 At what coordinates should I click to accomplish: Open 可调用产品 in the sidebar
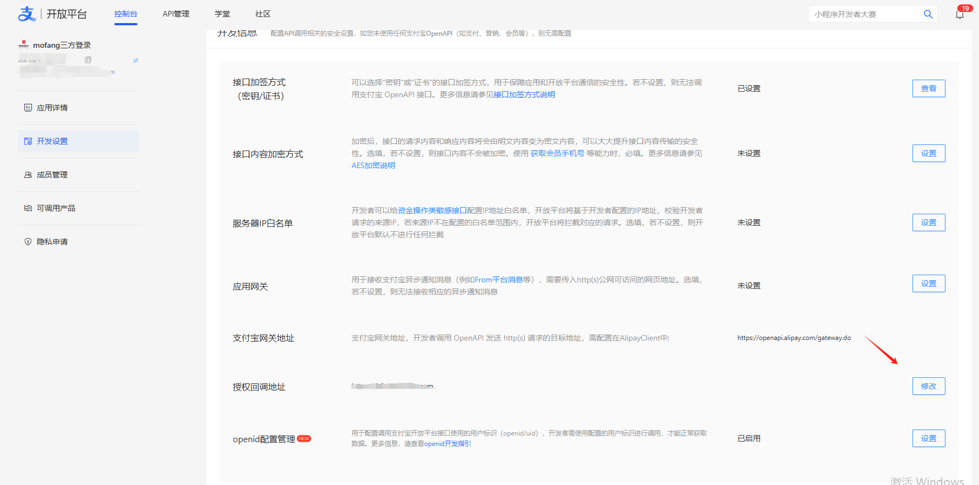pos(79,208)
